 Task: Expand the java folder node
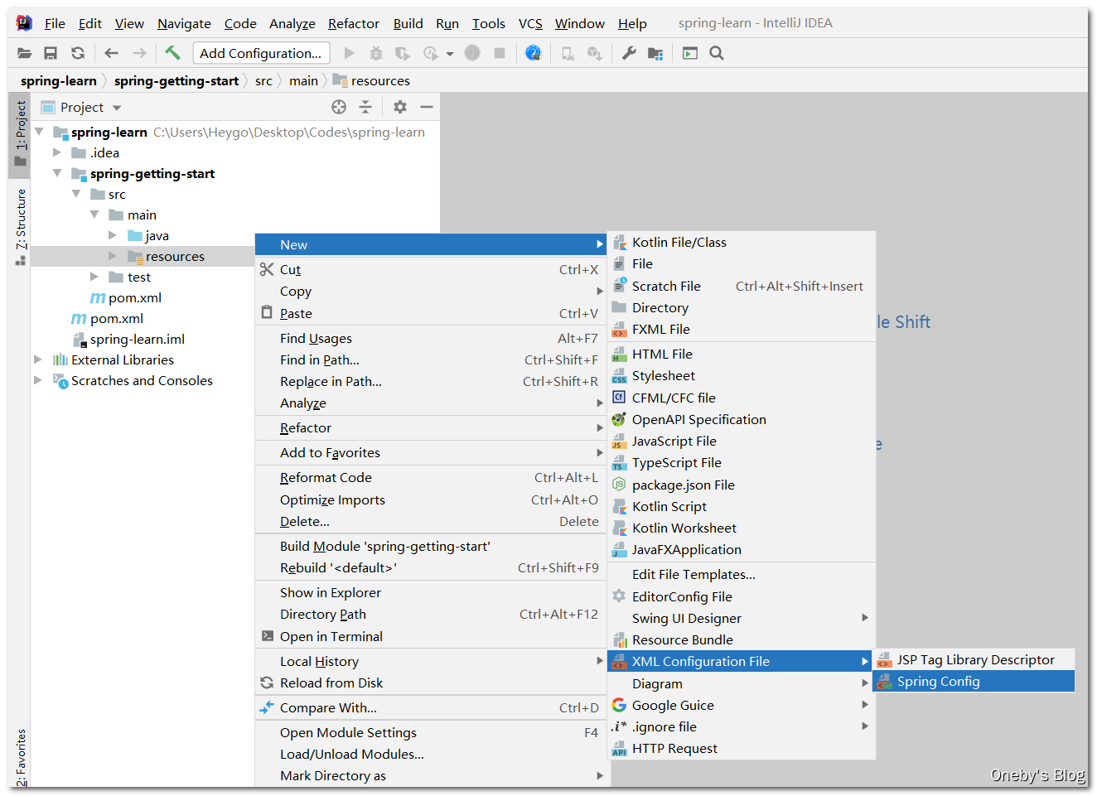[x=113, y=235]
